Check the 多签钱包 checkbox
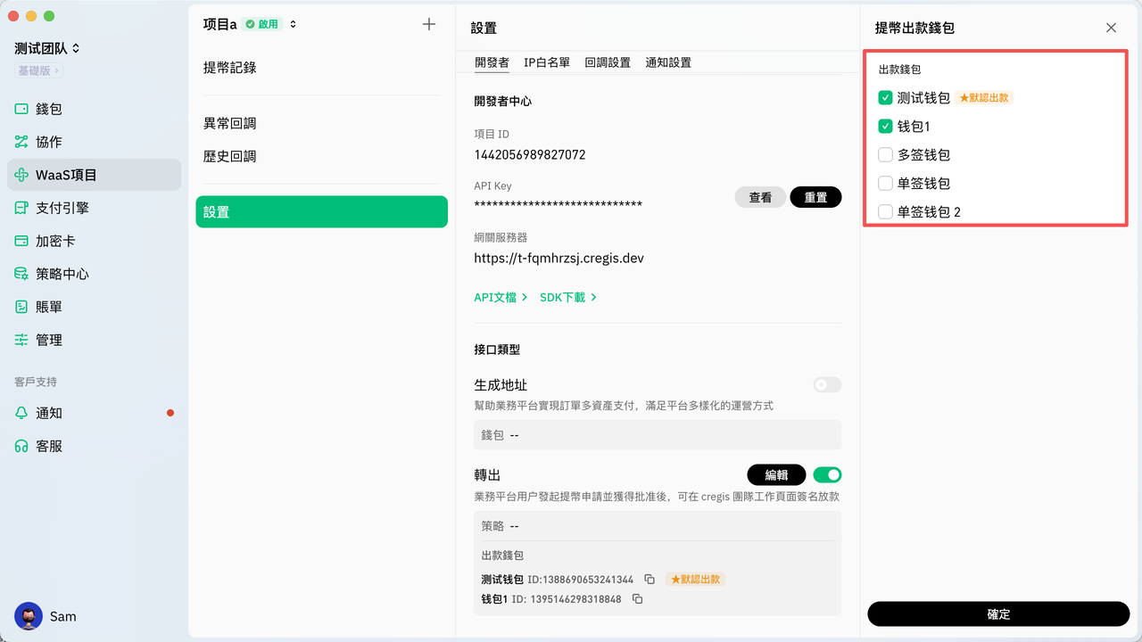 pos(885,155)
